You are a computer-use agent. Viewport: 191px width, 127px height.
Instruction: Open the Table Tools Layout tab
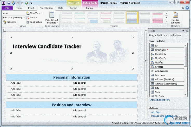pyautogui.click(x=74, y=8)
